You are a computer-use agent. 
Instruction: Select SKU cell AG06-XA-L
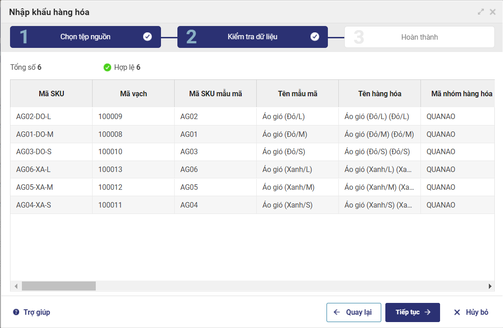tap(52, 169)
